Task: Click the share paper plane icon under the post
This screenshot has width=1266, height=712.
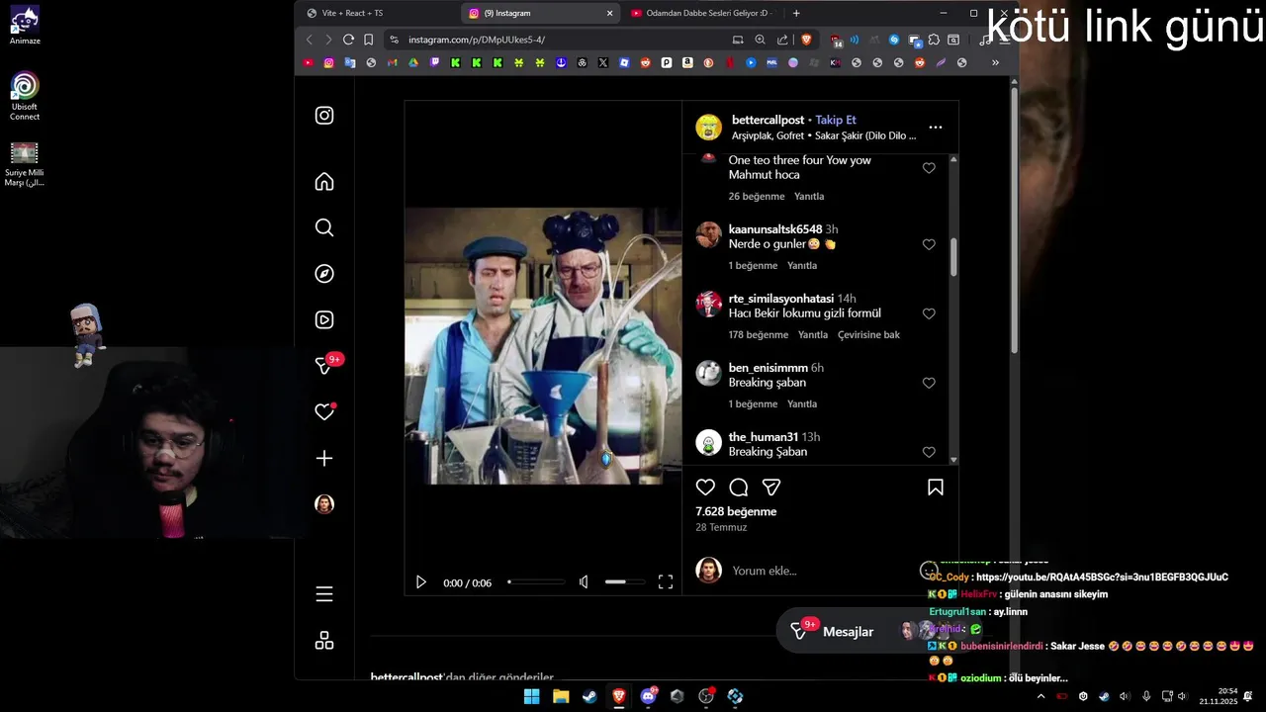Action: coord(771,487)
